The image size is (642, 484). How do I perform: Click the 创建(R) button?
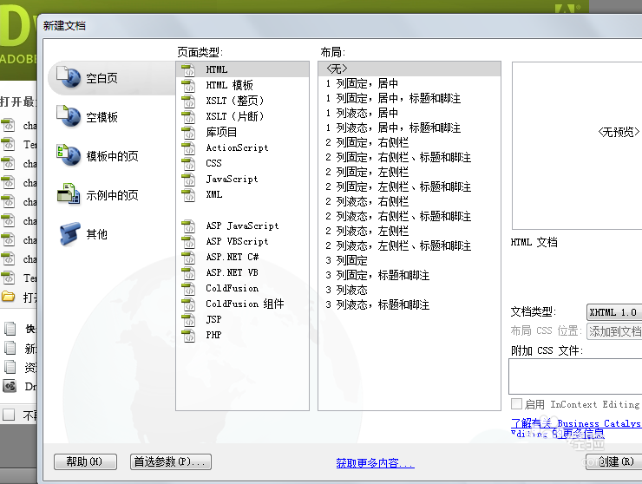point(613,462)
